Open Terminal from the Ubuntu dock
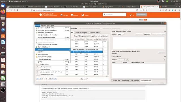181x102 pixels. pos(3,54)
